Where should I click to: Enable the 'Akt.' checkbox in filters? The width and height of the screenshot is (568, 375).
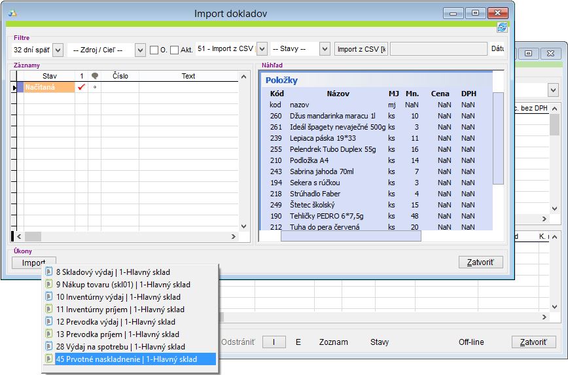click(x=174, y=50)
